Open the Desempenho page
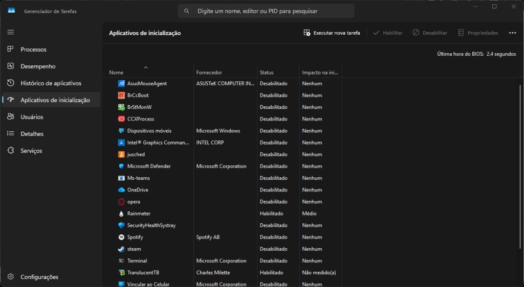Image resolution: width=524 pixels, height=287 pixels. coord(51,66)
